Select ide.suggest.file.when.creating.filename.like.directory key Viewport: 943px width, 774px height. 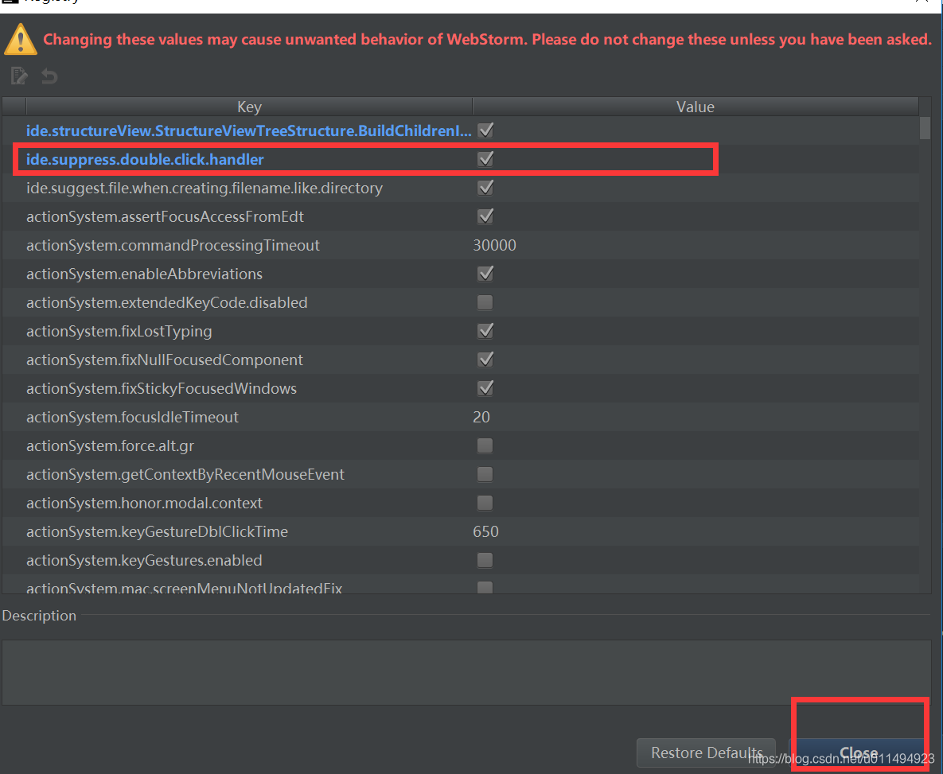click(205, 189)
